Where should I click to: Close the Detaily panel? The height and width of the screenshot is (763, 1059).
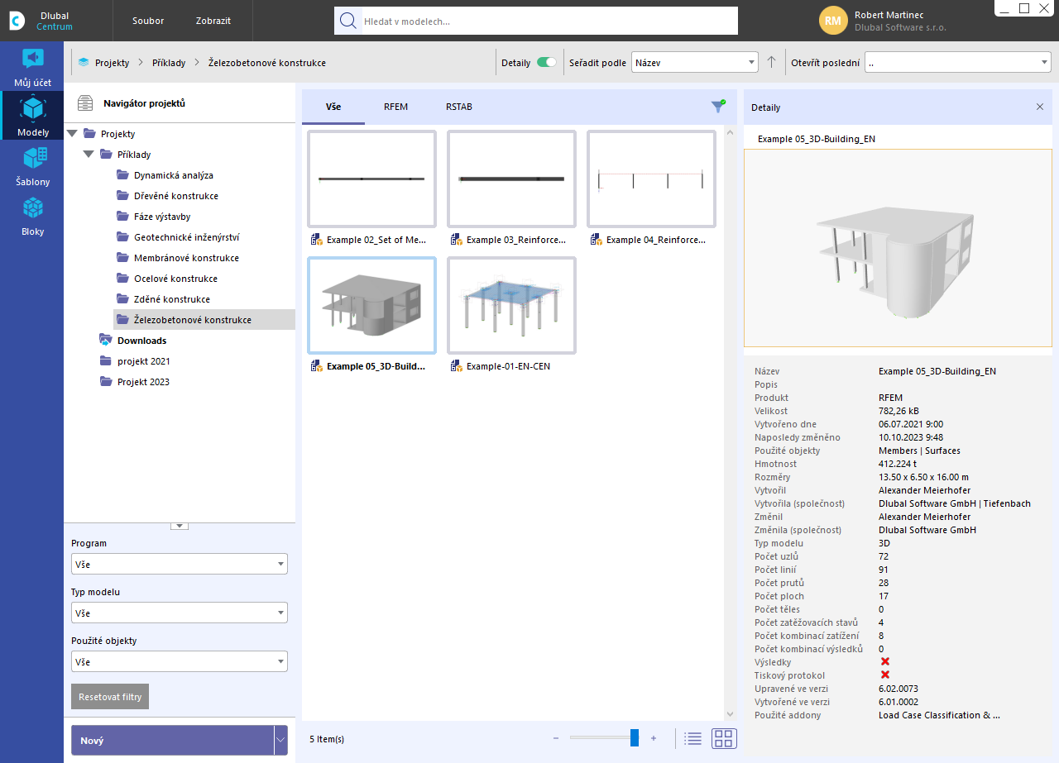pyautogui.click(x=1040, y=107)
